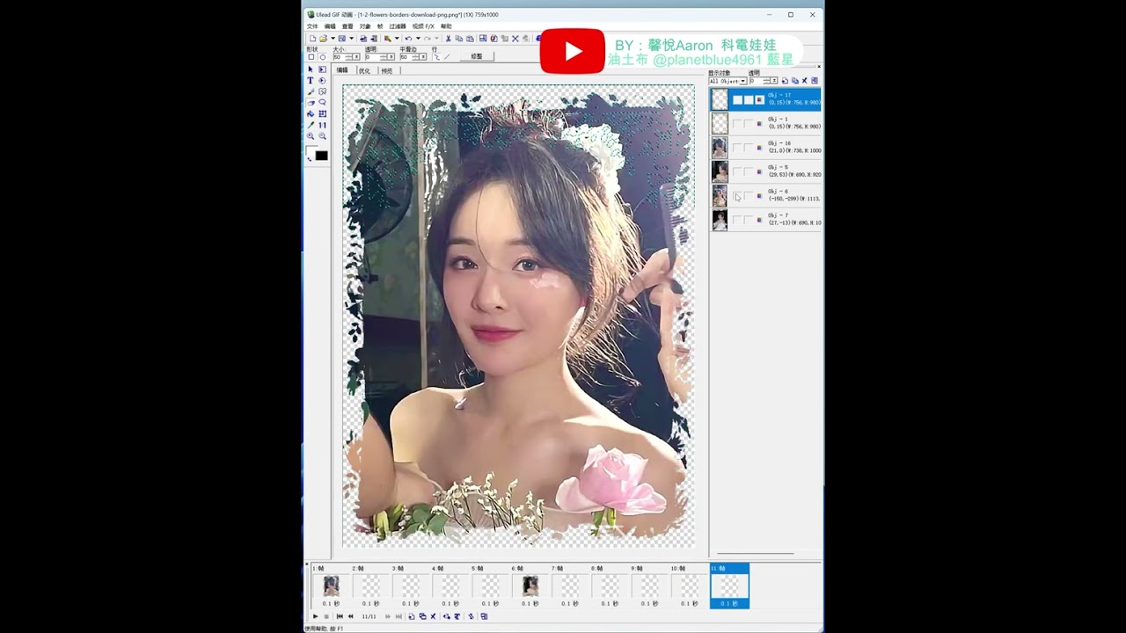Click delete object icon in object panel

point(804,81)
